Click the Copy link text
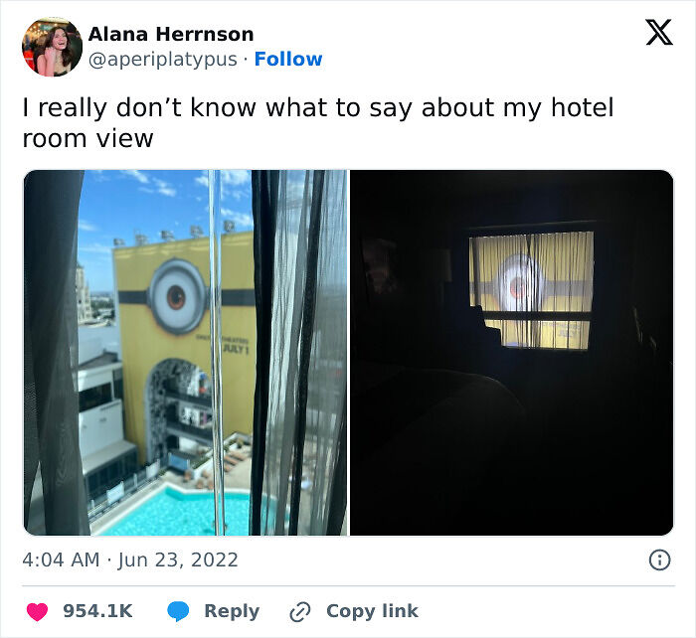Screen dimensions: 696x638 click(372, 611)
